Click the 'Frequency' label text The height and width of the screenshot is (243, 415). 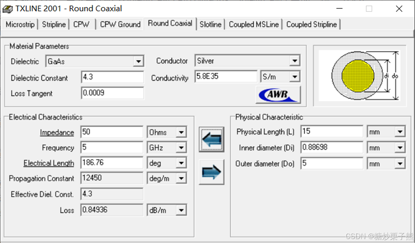click(58, 148)
